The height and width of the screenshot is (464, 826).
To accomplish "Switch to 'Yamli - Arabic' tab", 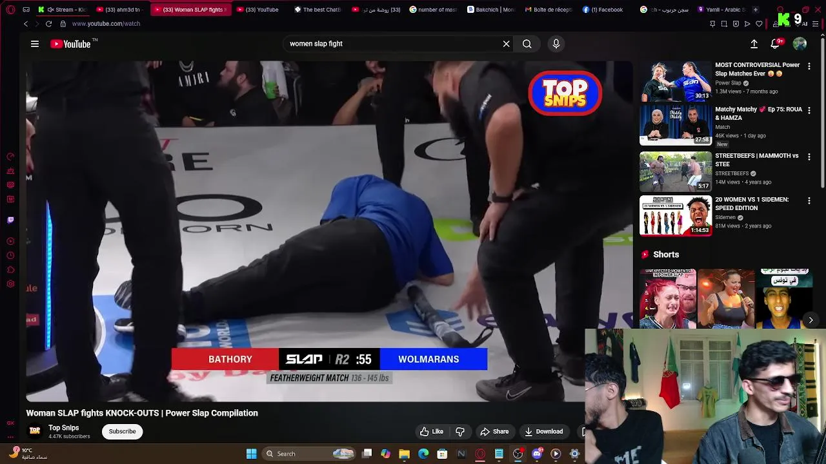I will 721,10.
